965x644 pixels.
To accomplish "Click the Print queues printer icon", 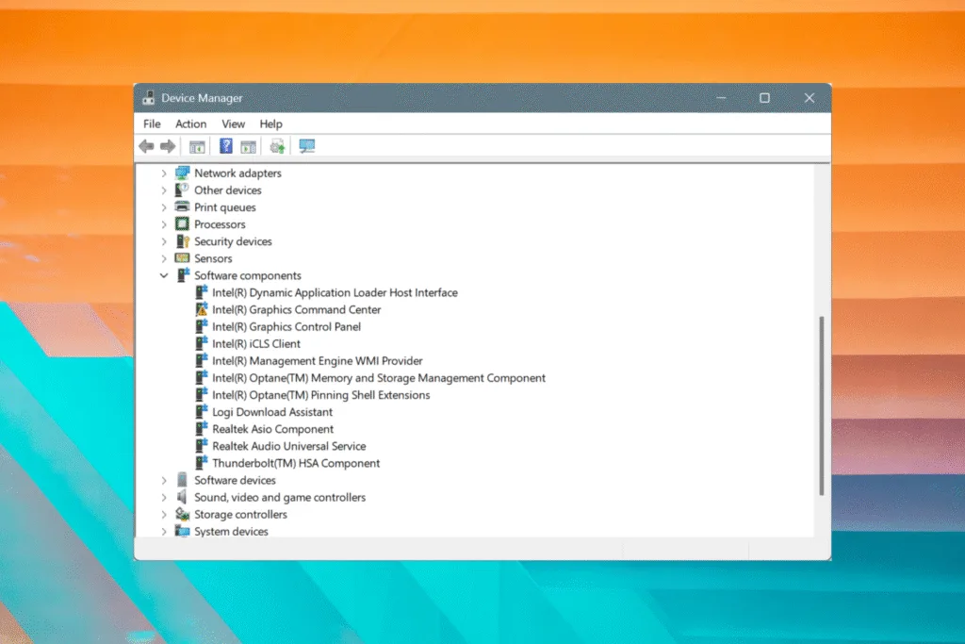I will 182,206.
